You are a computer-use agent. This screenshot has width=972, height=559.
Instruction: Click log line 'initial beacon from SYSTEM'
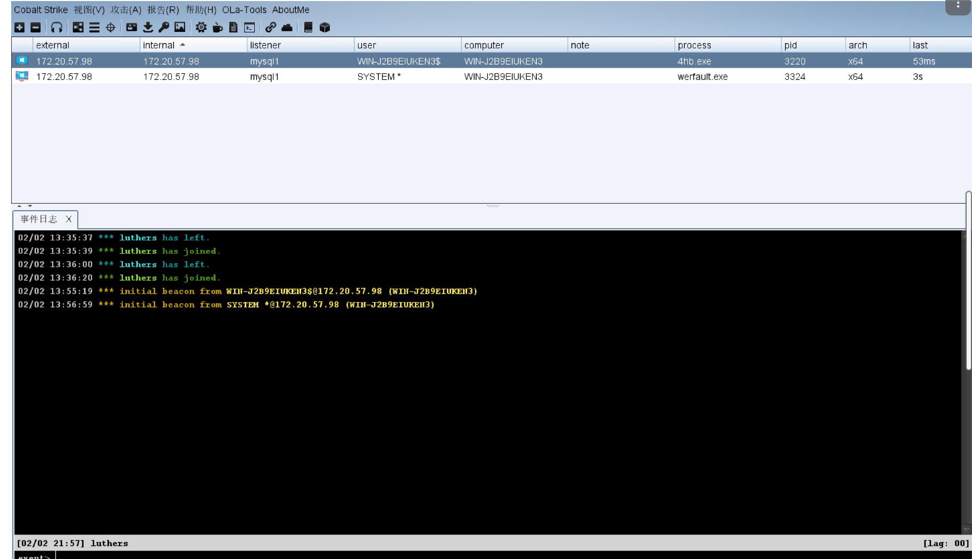tap(226, 305)
